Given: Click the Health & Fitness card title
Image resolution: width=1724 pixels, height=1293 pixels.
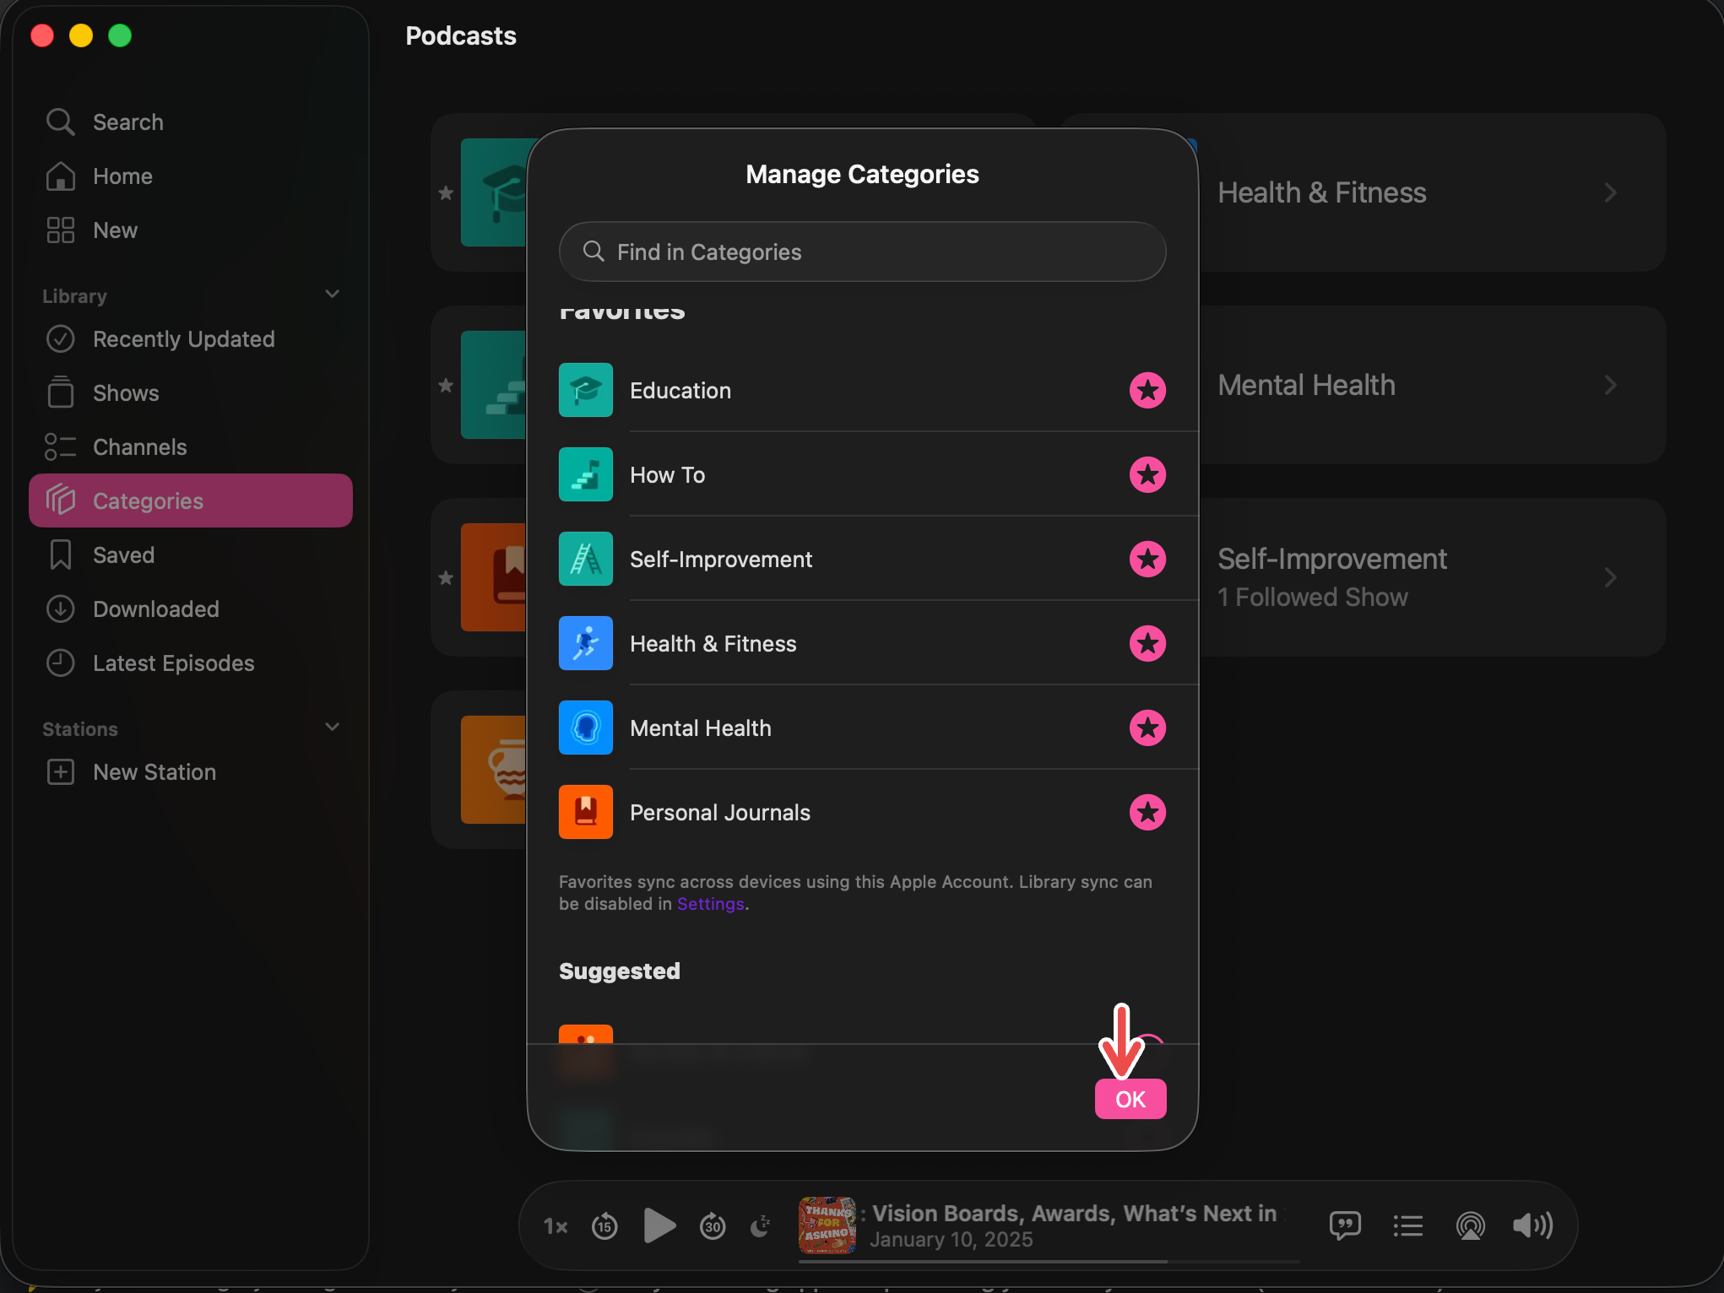Looking at the screenshot, I should [1321, 192].
